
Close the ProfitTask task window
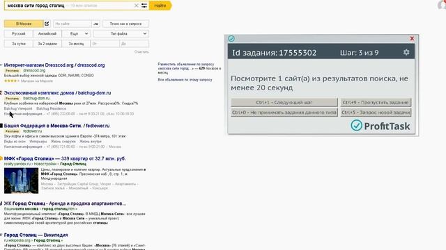tap(412, 38)
